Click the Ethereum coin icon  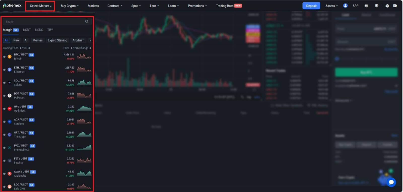[10, 70]
